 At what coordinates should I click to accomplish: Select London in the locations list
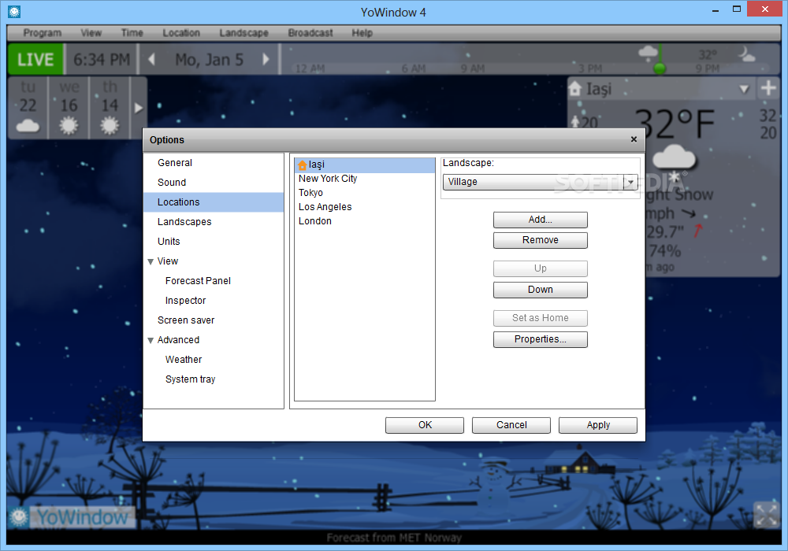[x=364, y=221]
